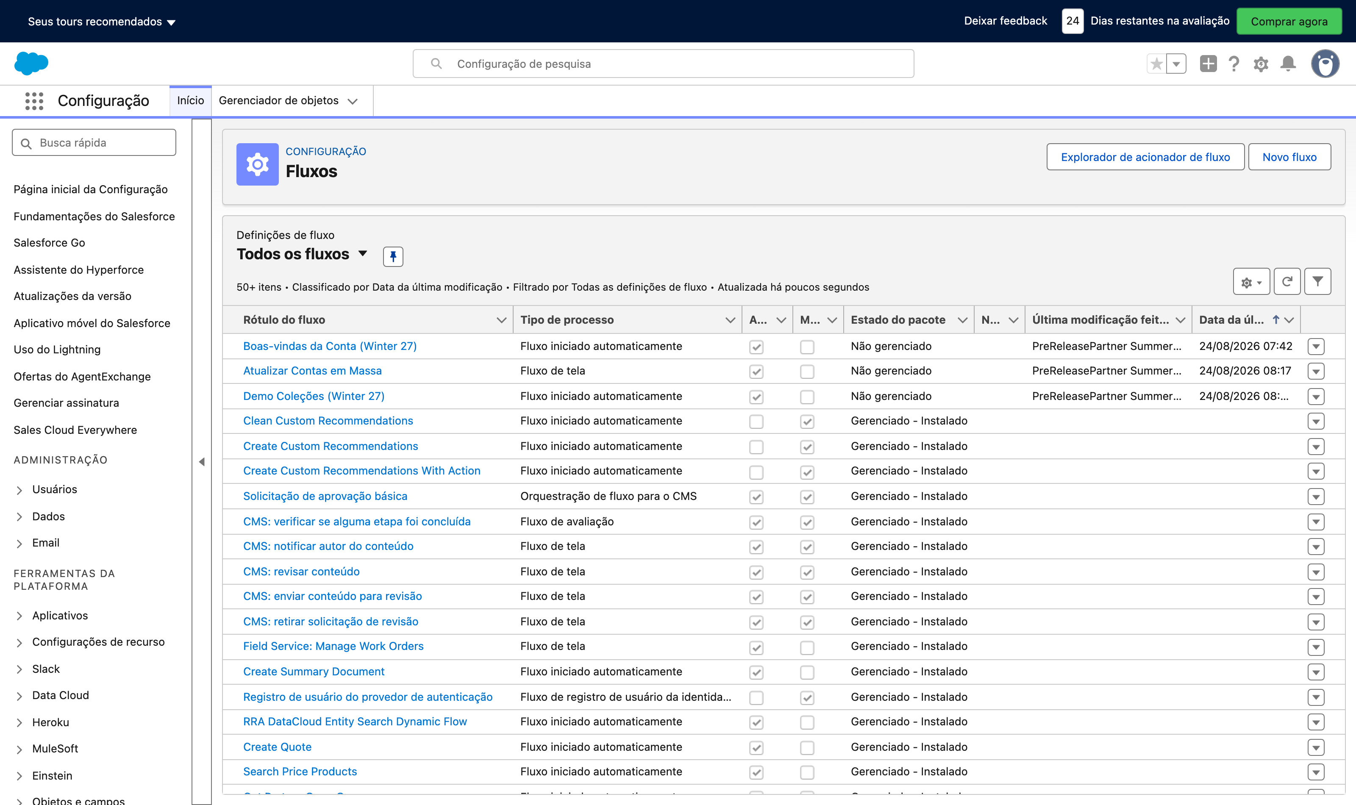Open row actions for Search Price Products

[x=1316, y=772]
